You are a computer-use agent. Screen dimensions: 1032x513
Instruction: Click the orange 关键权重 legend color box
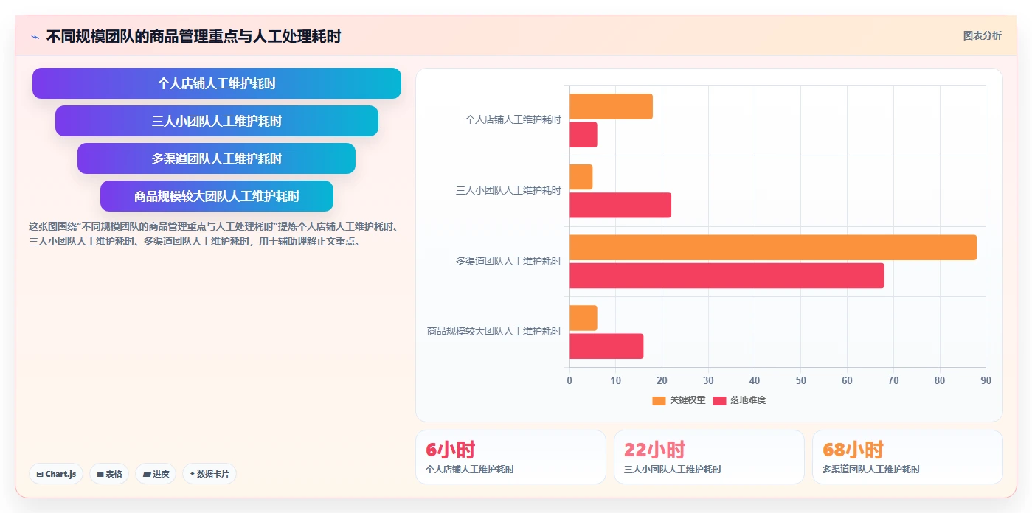[659, 400]
